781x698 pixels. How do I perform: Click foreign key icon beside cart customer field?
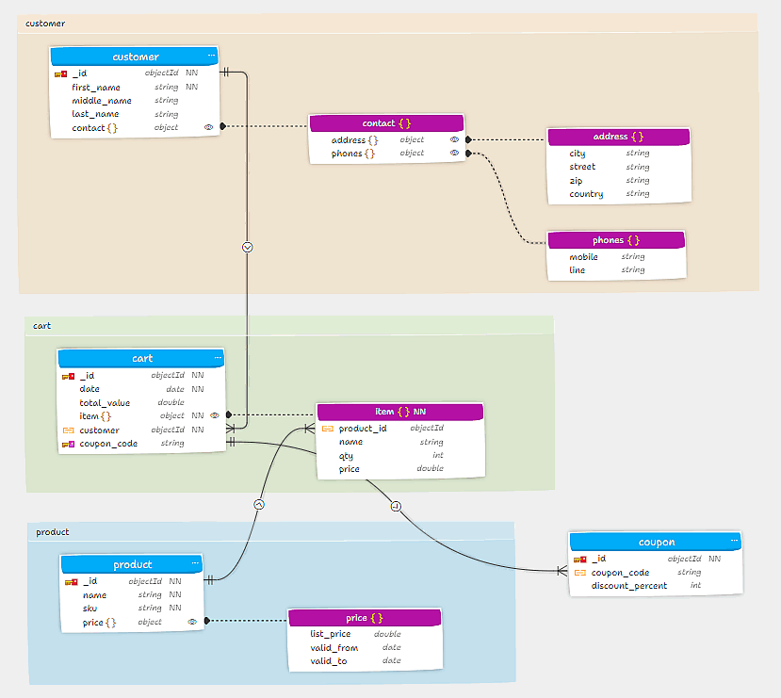68,430
